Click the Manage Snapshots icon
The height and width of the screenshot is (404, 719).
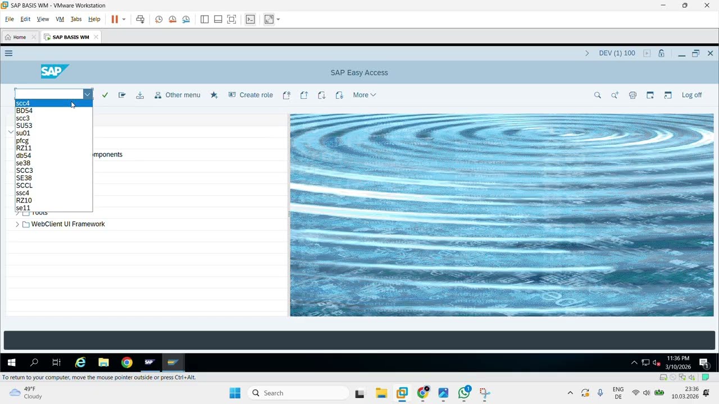coord(186,19)
